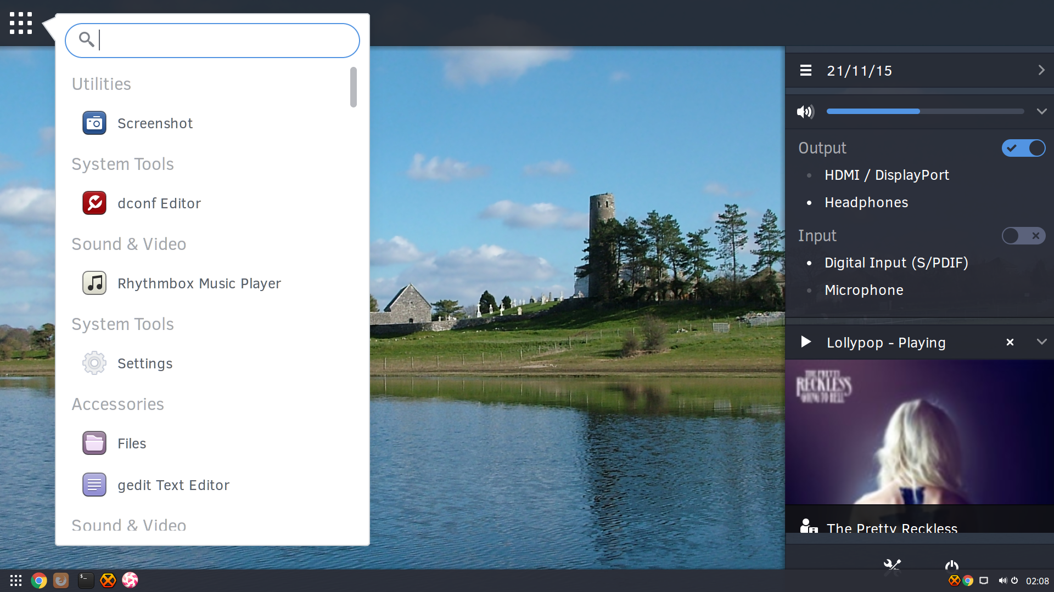Click the notifications tray icon

coord(984,580)
